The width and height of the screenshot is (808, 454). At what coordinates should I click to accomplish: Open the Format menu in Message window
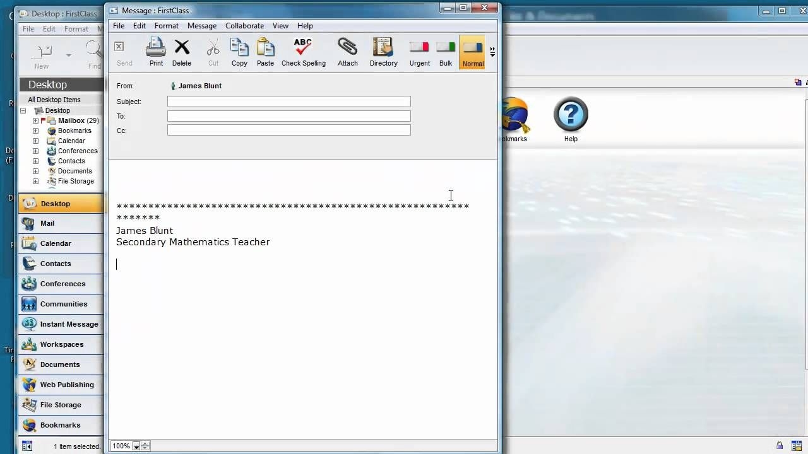(167, 26)
